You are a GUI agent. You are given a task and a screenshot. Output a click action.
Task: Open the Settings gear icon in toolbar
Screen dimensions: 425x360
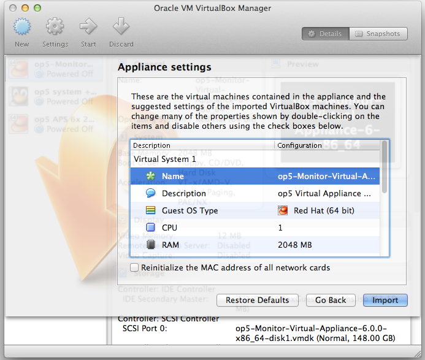(55, 28)
